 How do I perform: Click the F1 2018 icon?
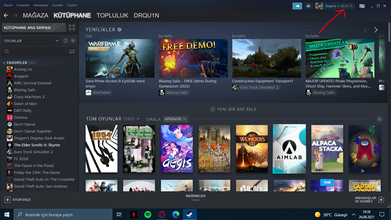click(x=10, y=159)
